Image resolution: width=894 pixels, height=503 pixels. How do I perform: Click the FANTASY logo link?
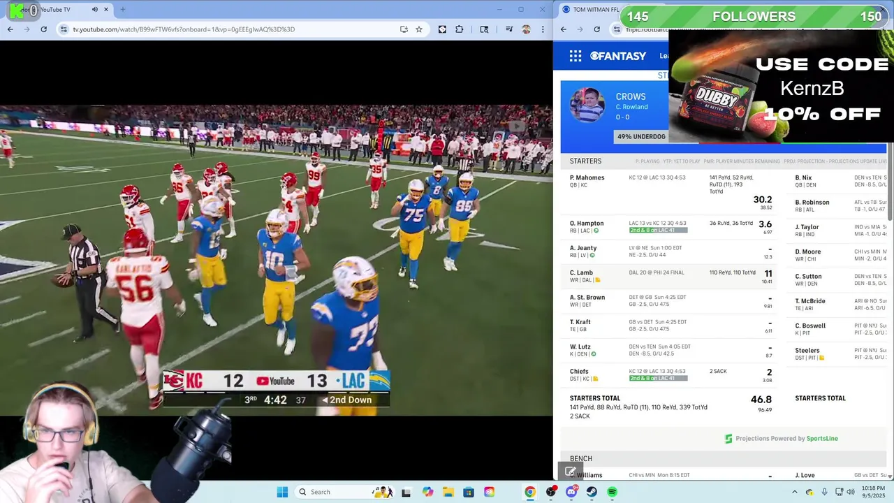click(x=618, y=56)
